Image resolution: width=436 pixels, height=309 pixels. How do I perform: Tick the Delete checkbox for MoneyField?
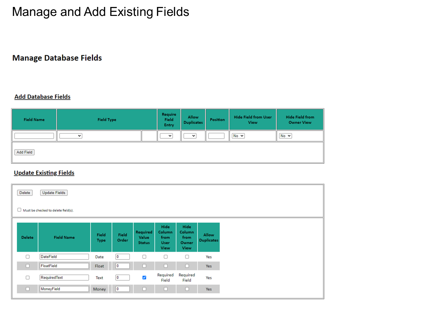point(27,289)
